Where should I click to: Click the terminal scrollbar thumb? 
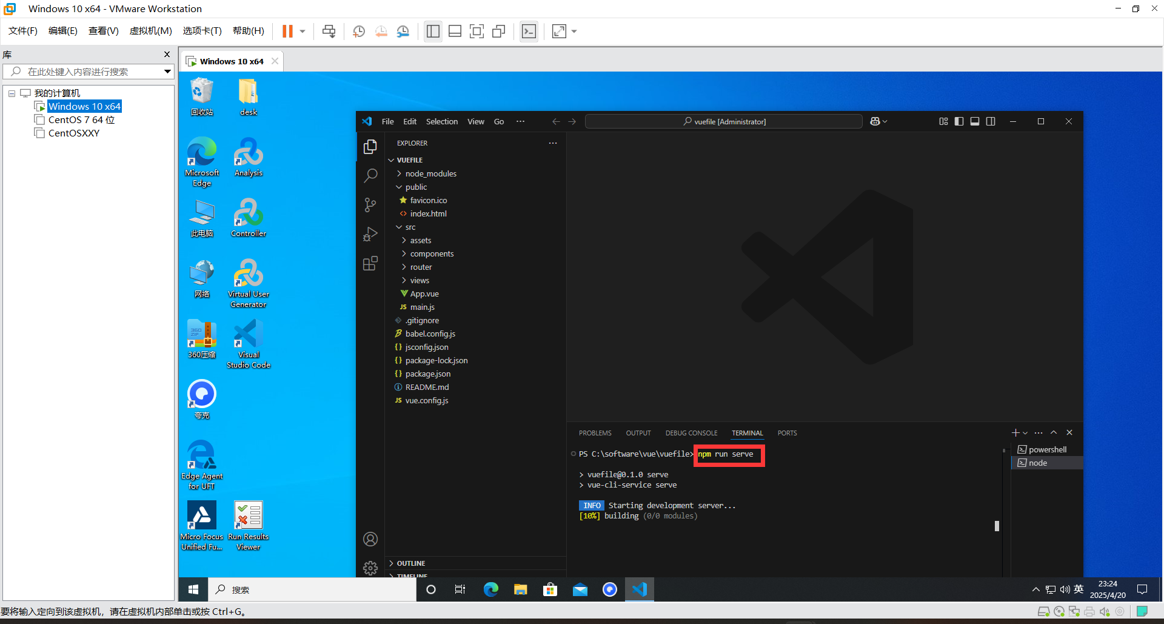click(x=997, y=526)
